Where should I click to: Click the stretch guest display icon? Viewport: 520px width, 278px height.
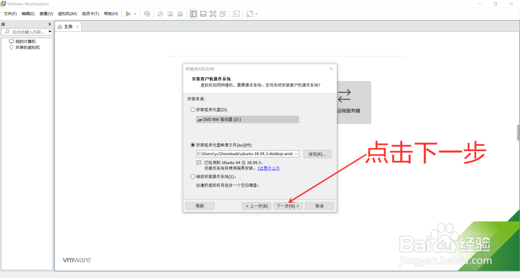[250, 14]
